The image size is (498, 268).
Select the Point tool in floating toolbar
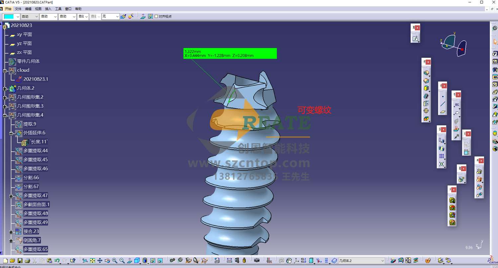(x=443, y=97)
